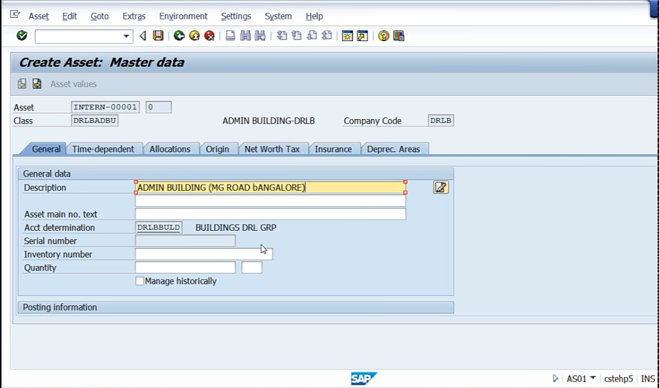Click the ADMIN BUILDING-DRLB class description text
Image resolution: width=659 pixels, height=388 pixels.
point(269,121)
